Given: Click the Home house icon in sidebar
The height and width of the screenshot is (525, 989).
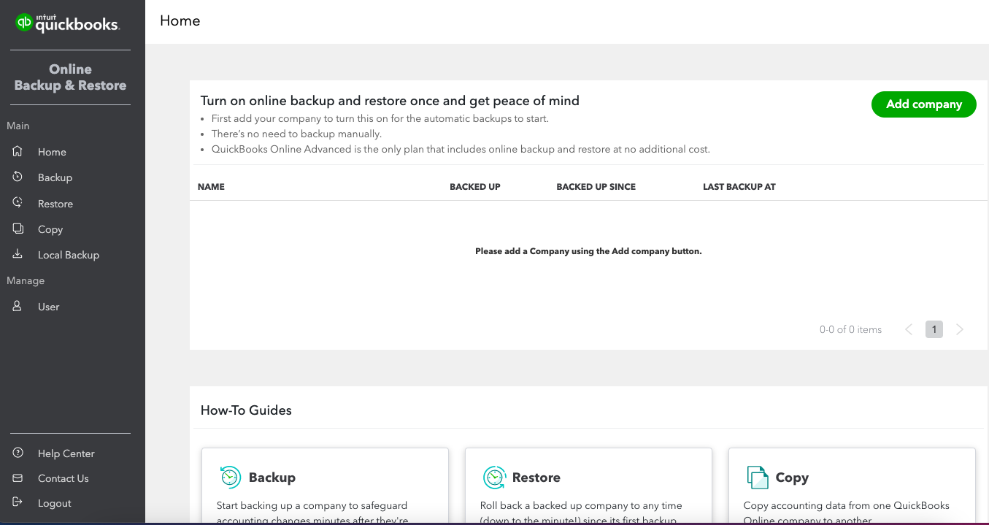Looking at the screenshot, I should [18, 152].
